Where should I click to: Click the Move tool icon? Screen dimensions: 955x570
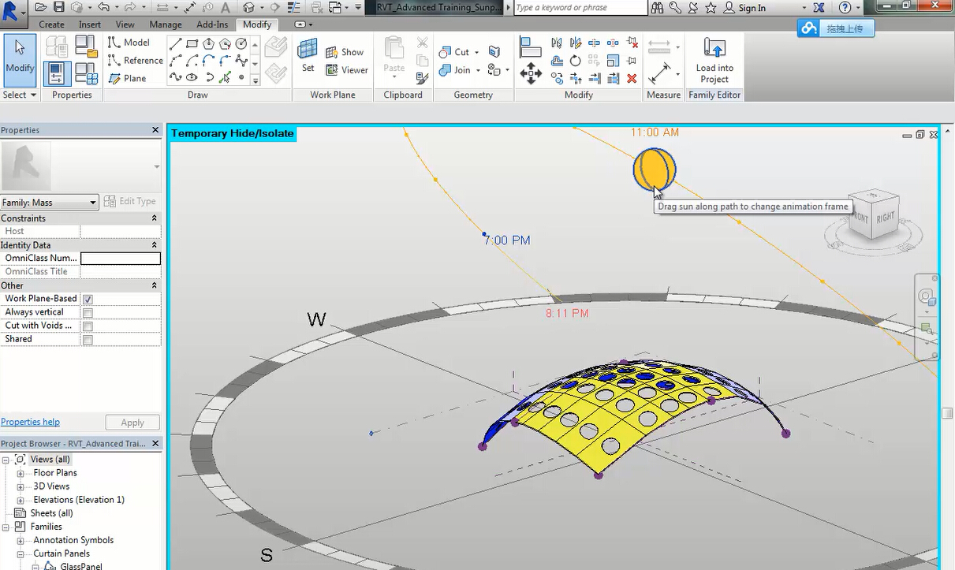click(530, 75)
